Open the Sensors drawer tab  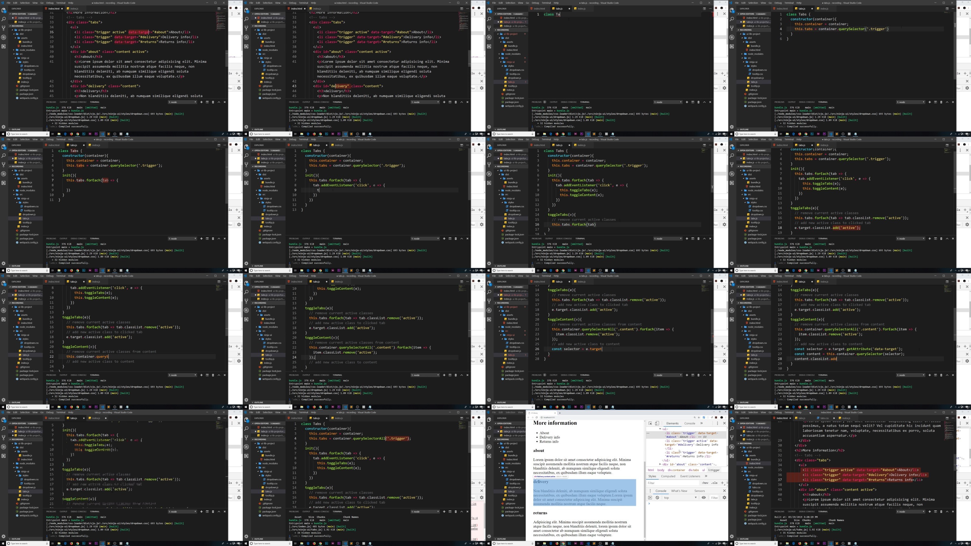coord(700,490)
